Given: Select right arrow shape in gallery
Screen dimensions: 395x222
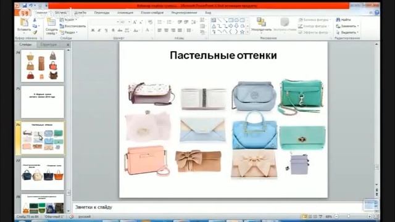Looking at the screenshot, I should tap(231, 26).
